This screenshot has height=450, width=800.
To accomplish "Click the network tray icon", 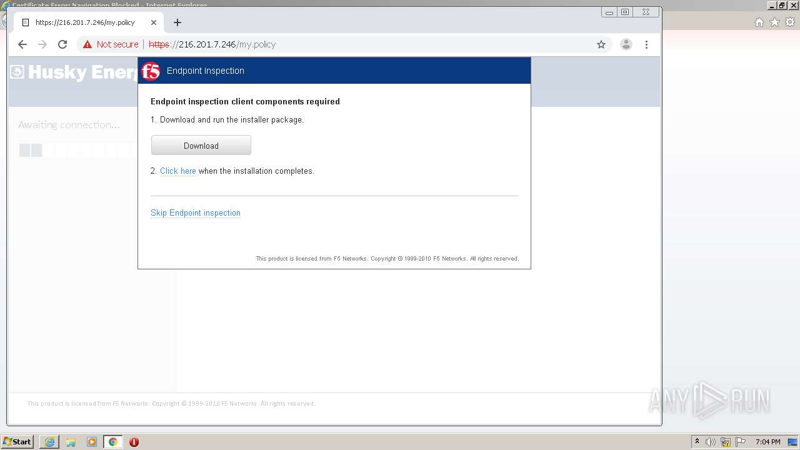I will coord(726,442).
